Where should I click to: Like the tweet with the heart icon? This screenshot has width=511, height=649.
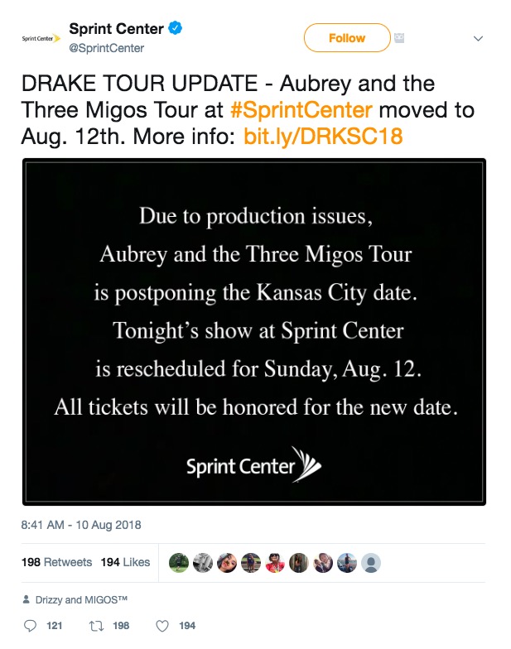click(x=162, y=626)
